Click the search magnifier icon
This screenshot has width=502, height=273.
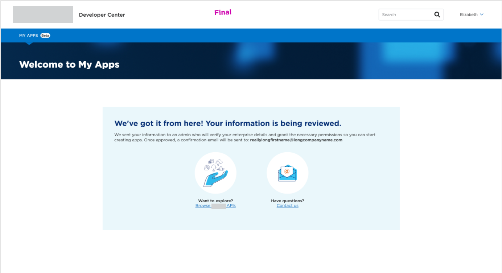click(x=437, y=15)
